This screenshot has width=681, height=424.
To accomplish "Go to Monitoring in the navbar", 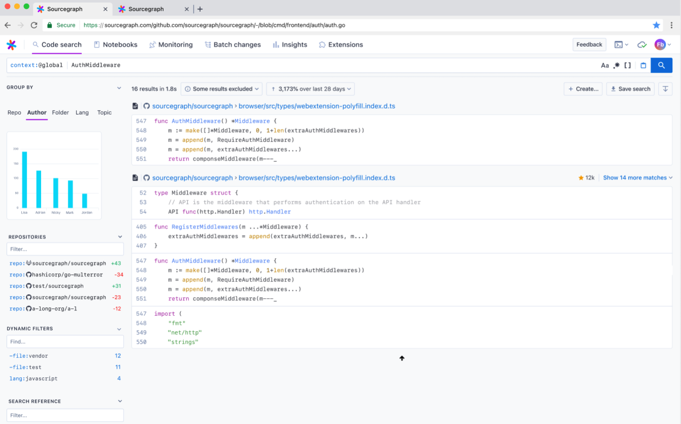I will pyautogui.click(x=171, y=45).
